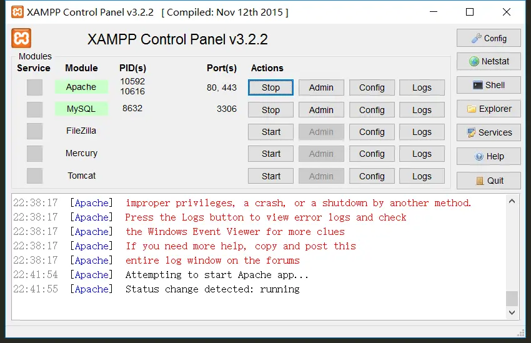This screenshot has width=531, height=343.
Task: Click the 'the Windows Event Viewer' log line
Action: (235, 232)
